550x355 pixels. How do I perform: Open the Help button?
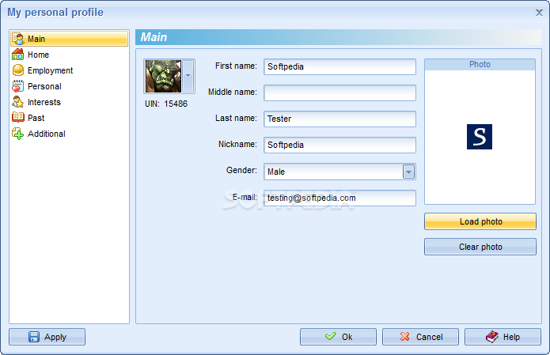pos(503,337)
